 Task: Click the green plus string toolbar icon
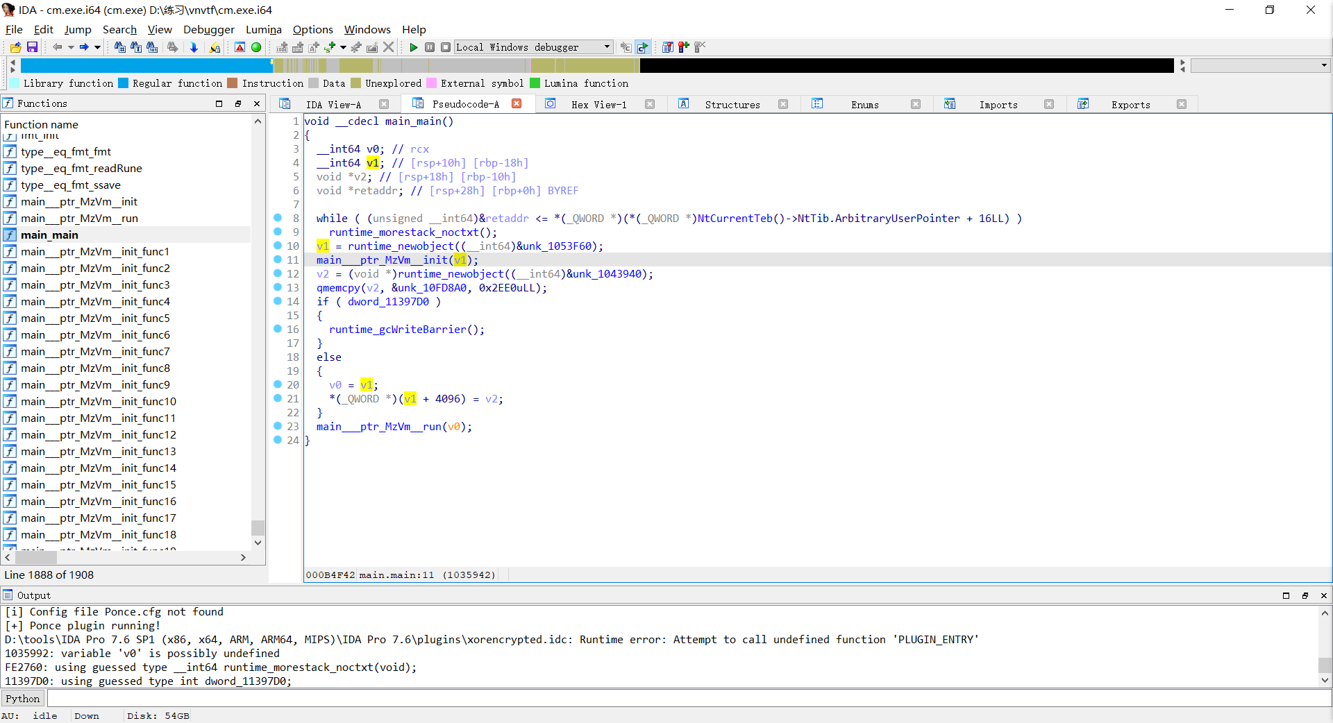click(330, 47)
